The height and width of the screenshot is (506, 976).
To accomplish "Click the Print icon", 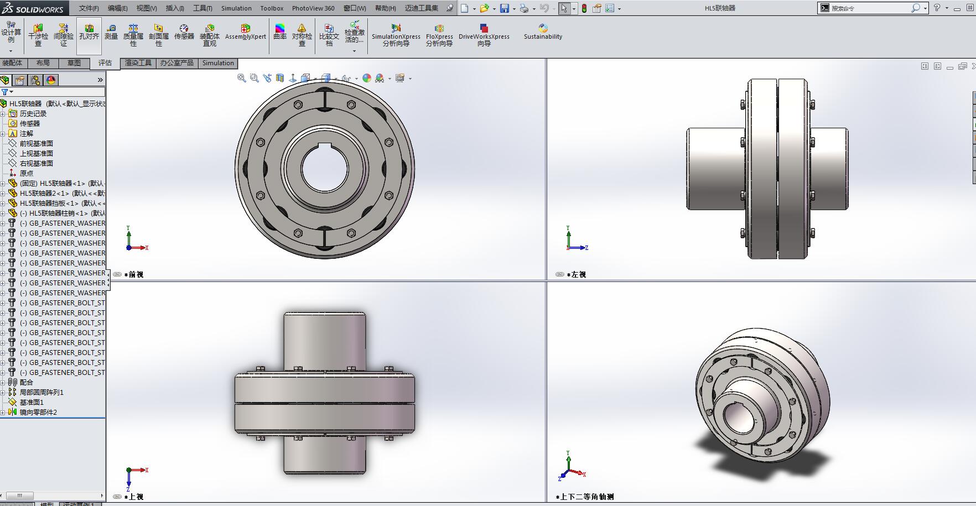I will (524, 8).
